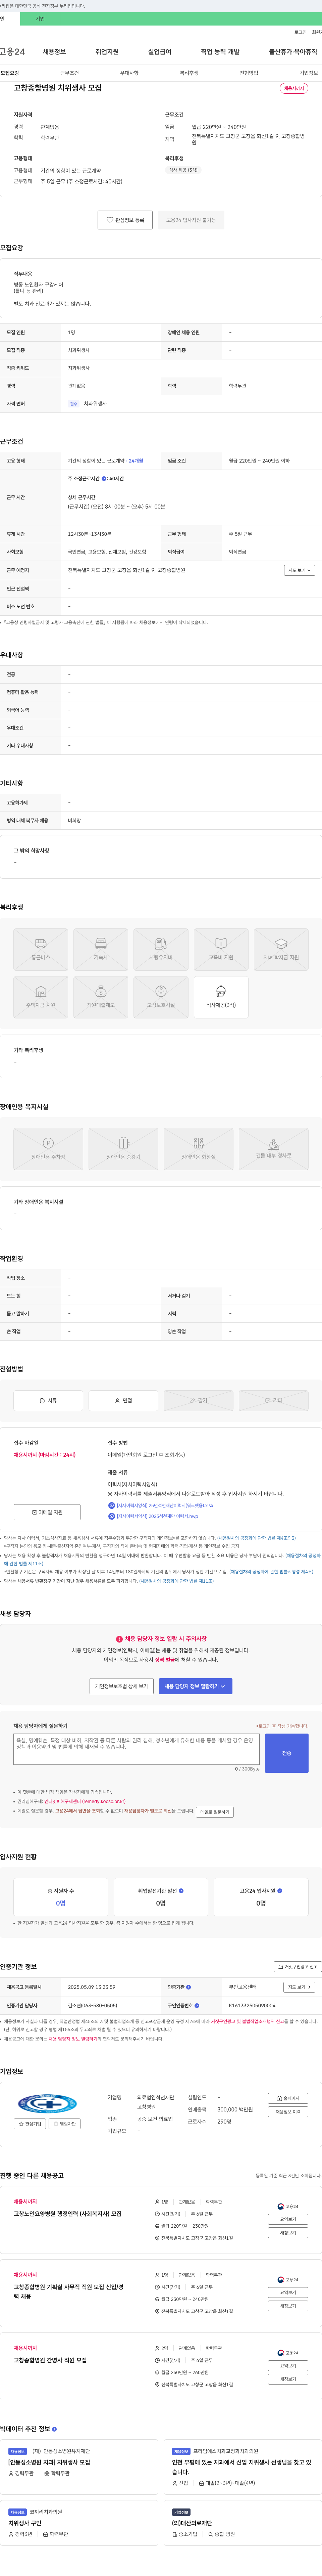Select the 교육비 지원 welfare icon
The image size is (322, 2576).
click(x=221, y=949)
